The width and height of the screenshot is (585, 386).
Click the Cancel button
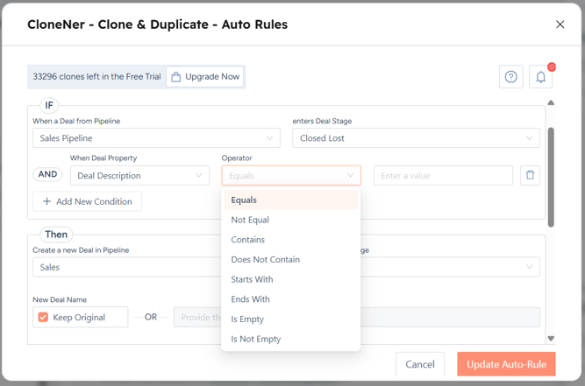420,364
